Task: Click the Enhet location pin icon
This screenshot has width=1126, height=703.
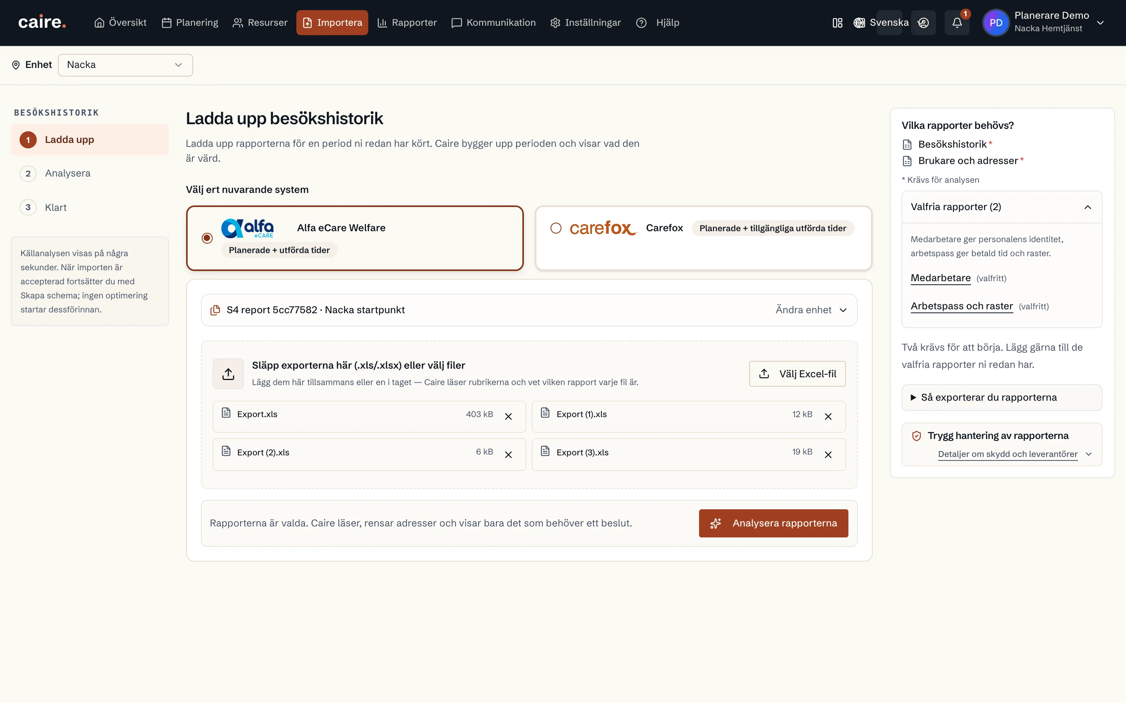Action: click(x=16, y=65)
